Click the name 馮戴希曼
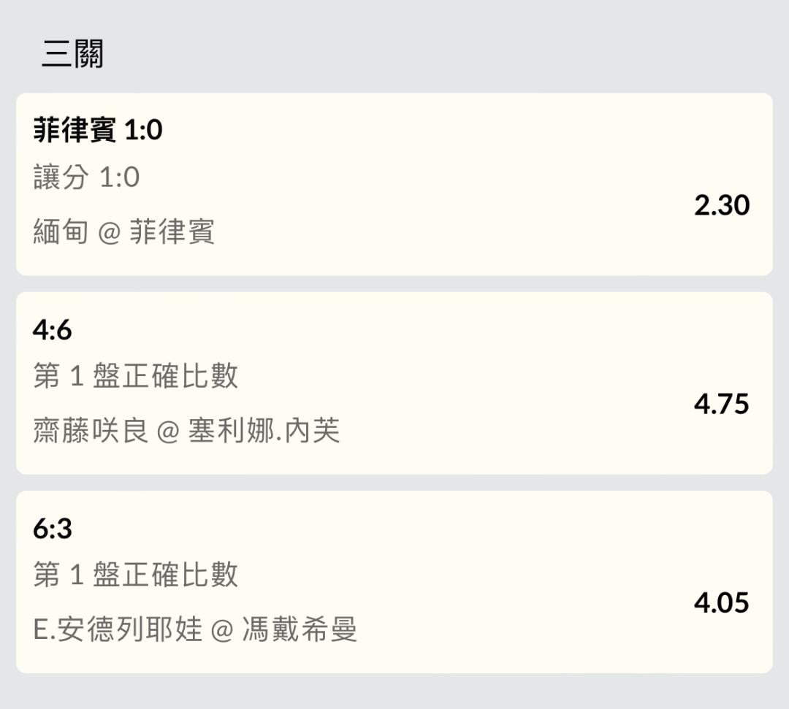This screenshot has width=789, height=709. coord(300,629)
